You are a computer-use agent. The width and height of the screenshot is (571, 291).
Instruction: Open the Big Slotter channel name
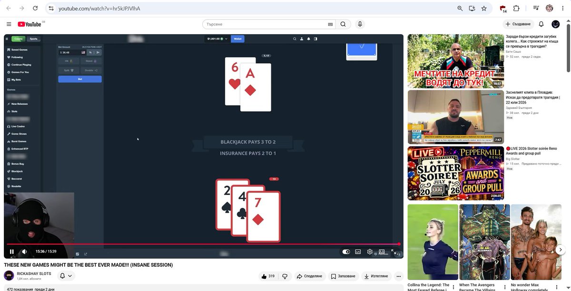pyautogui.click(x=513, y=158)
